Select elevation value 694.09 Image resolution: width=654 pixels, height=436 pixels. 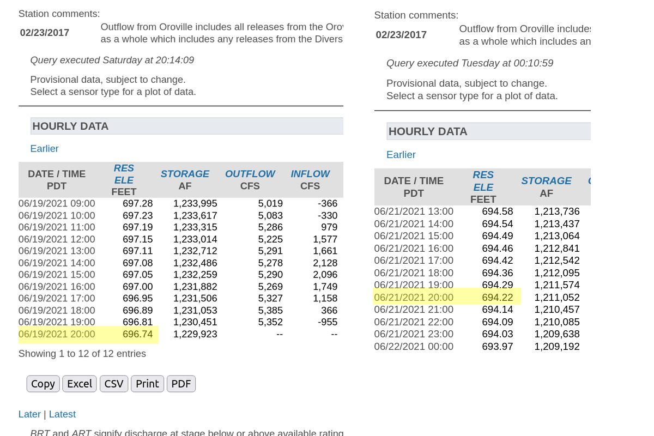(x=498, y=322)
